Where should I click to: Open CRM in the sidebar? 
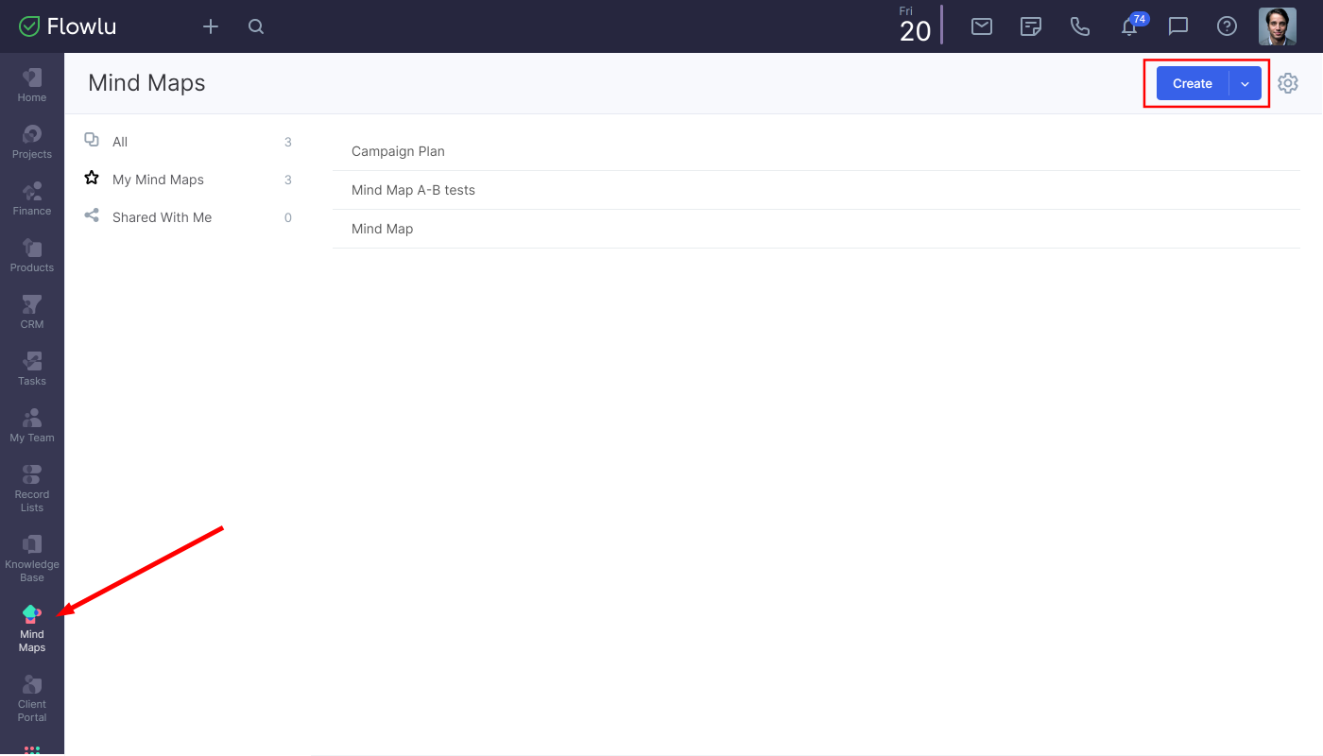(32, 312)
